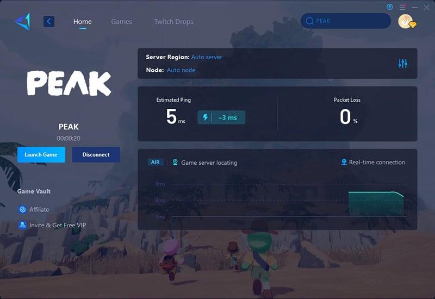Go back using the left arrow button
The image size is (435, 299).
point(49,21)
